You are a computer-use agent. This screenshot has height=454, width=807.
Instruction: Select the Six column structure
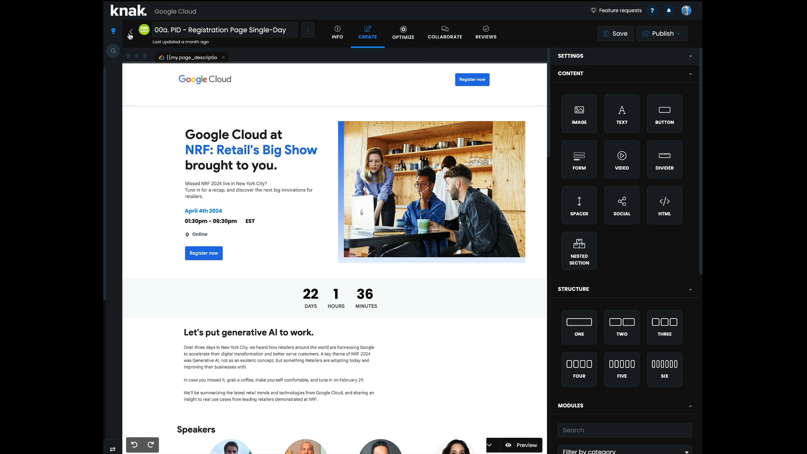point(665,369)
